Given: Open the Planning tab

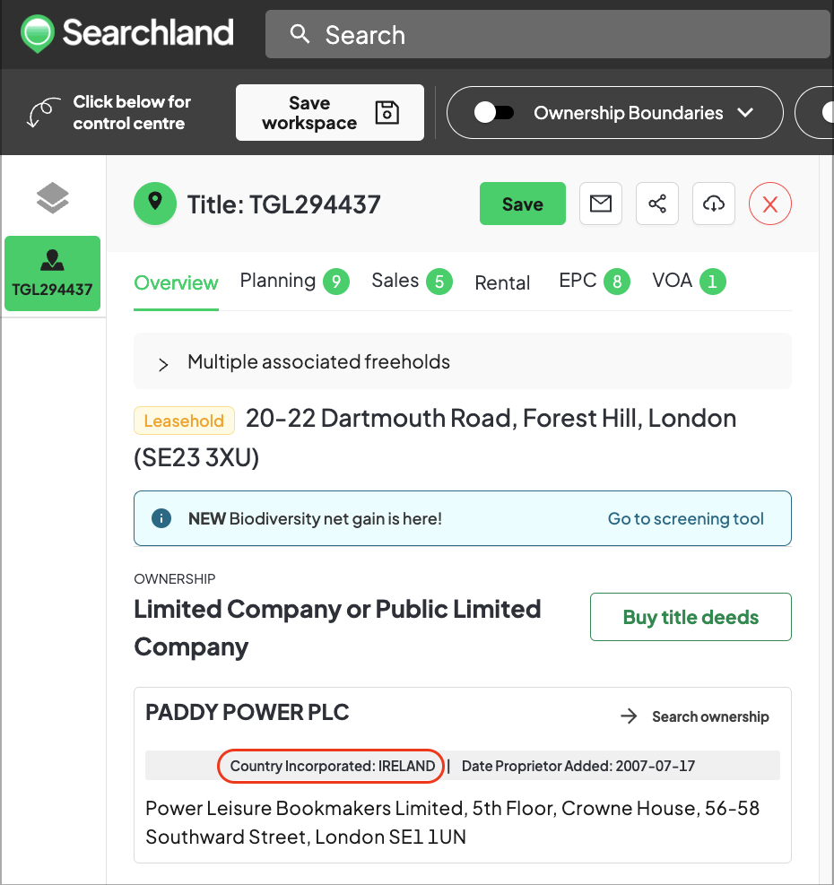Looking at the screenshot, I should (294, 281).
